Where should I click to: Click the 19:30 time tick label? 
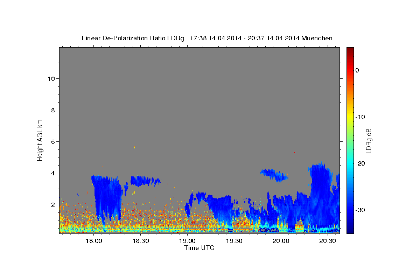coord(234,241)
